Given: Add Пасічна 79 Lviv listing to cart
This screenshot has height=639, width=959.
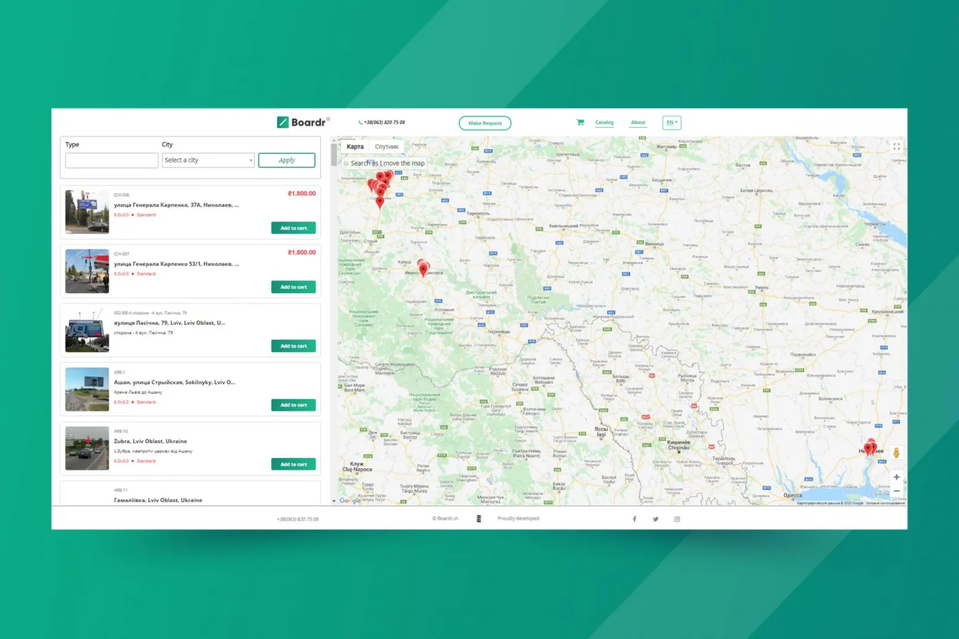Looking at the screenshot, I should tap(294, 346).
